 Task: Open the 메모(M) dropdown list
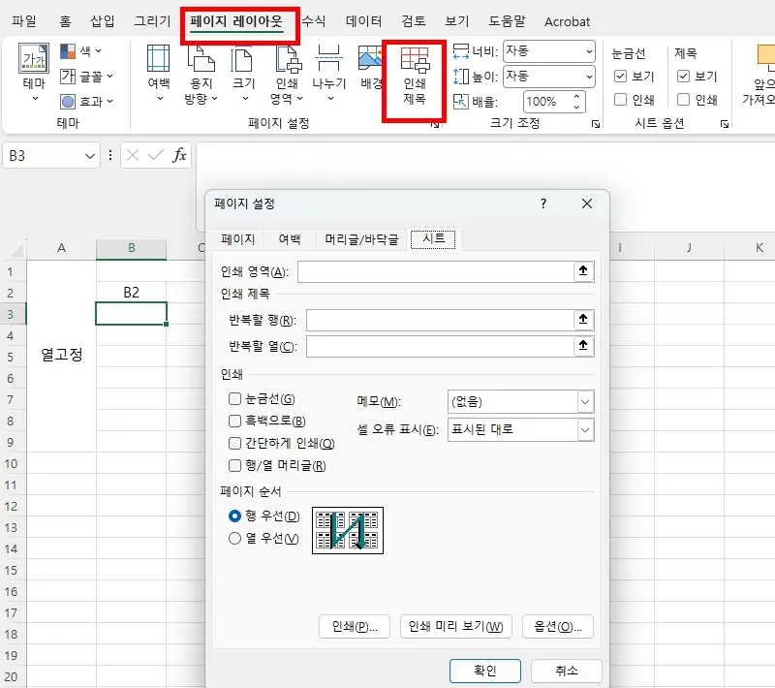[521, 402]
